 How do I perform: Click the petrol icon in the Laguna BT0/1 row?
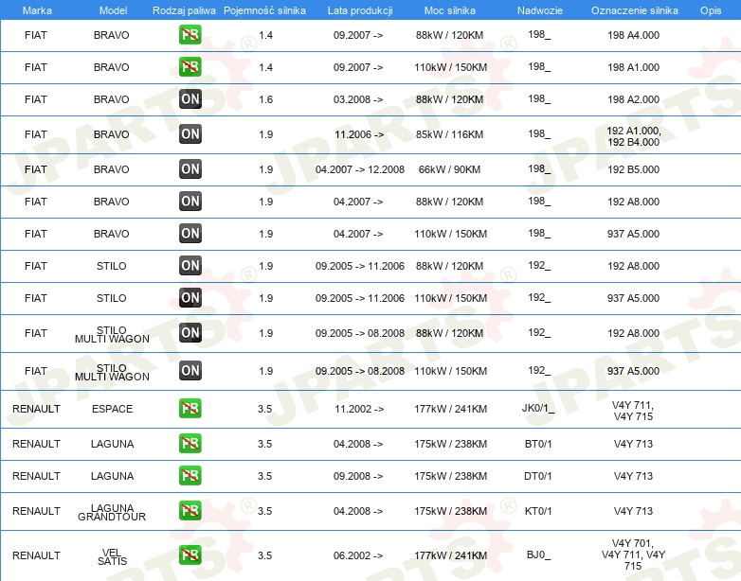(190, 443)
